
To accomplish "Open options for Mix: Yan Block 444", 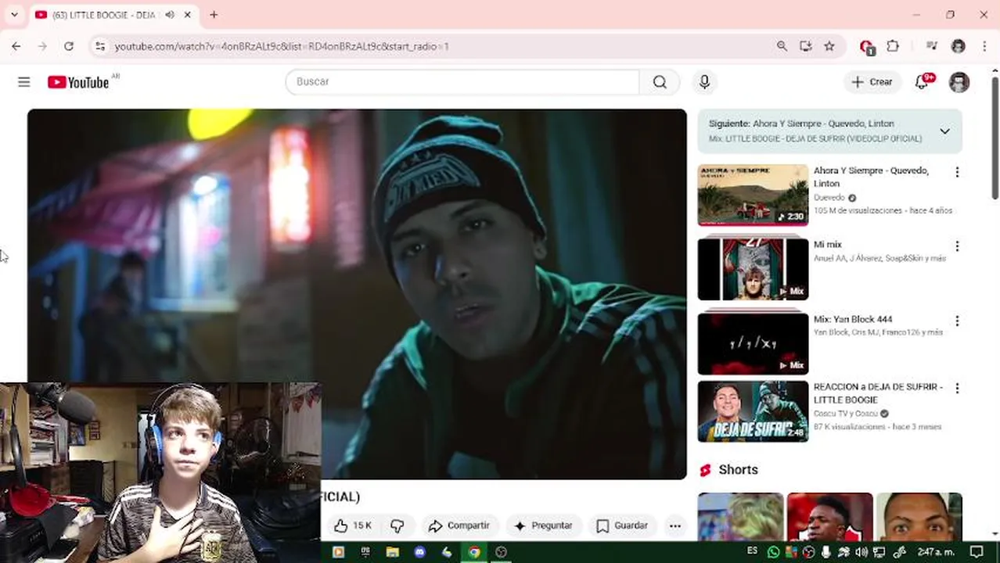I will click(956, 321).
